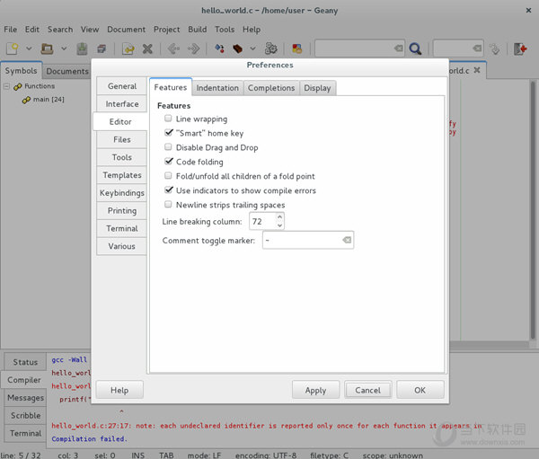The height and width of the screenshot is (459, 539).
Task: Open the Keybindings preferences section
Action: pyautogui.click(x=122, y=193)
